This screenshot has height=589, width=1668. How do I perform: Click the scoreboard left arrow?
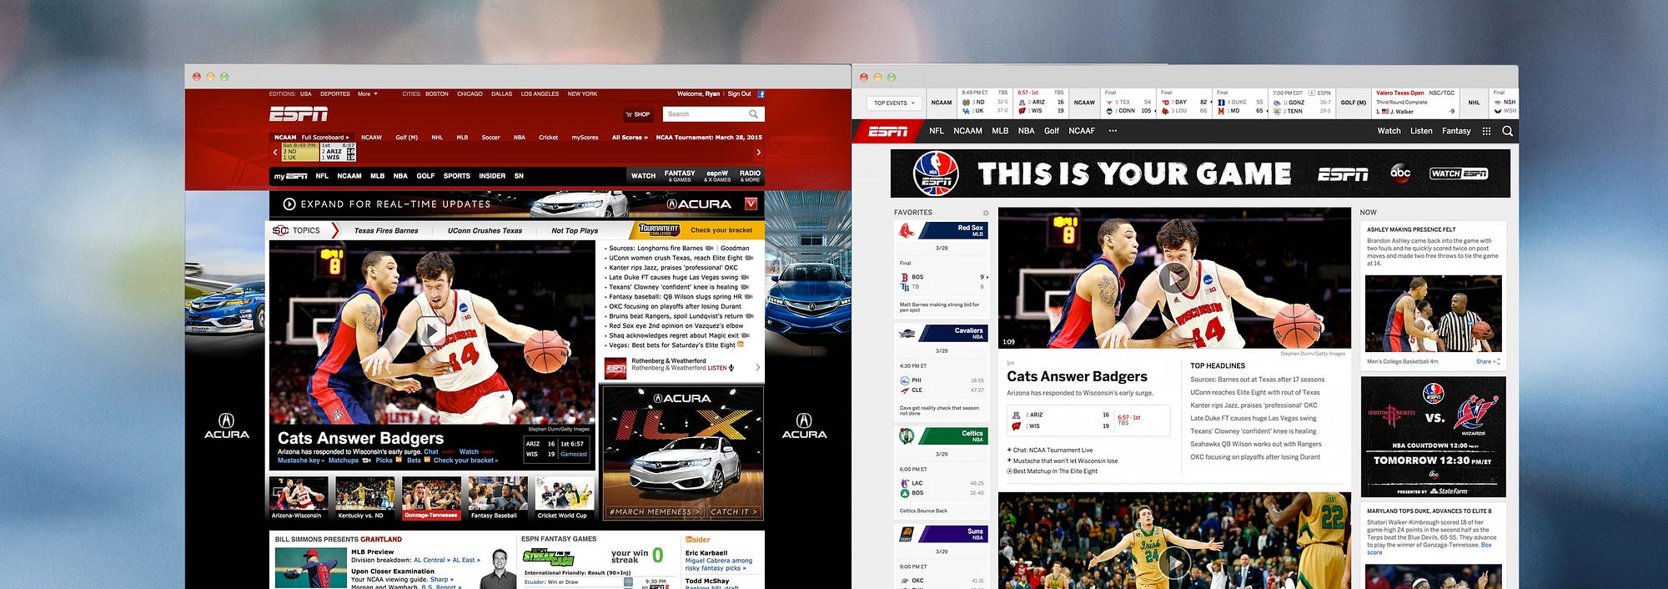coord(275,152)
